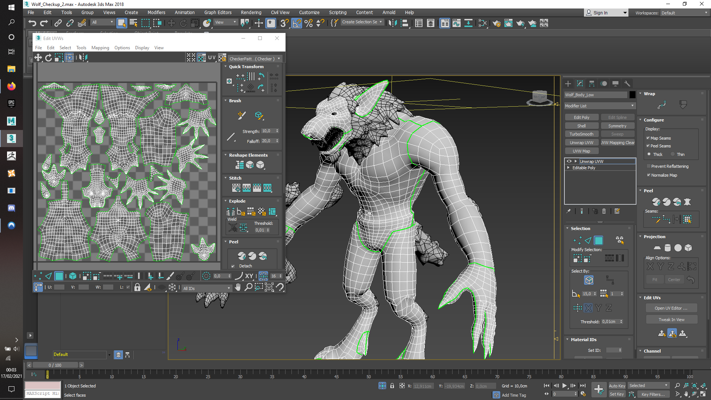This screenshot has width=711, height=400.
Task: Activate the Select and Rotate tool
Action: click(183, 23)
